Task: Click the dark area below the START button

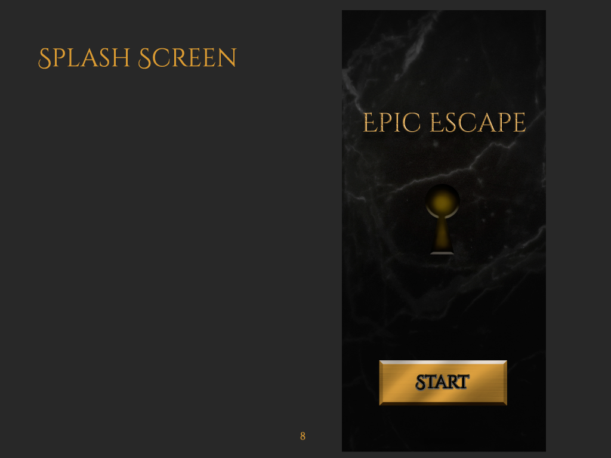Action: pos(444,428)
